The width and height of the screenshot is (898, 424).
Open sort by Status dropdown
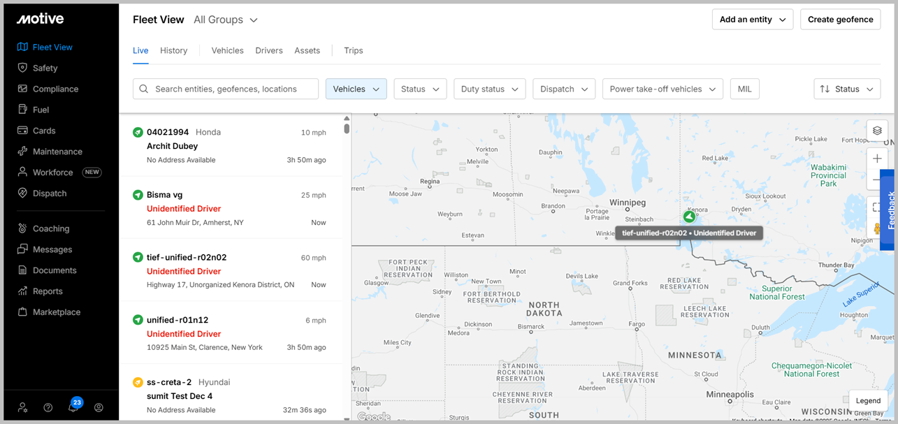(x=847, y=89)
